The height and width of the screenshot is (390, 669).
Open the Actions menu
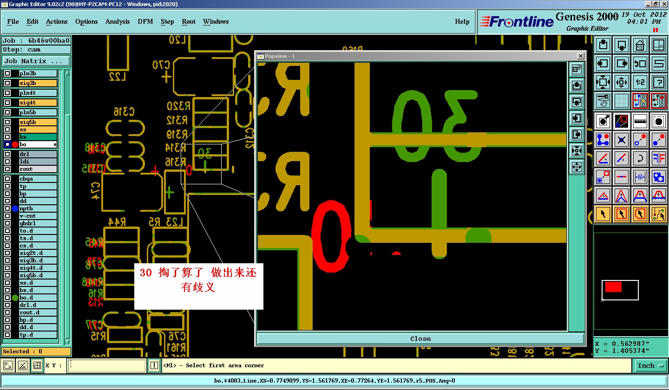click(x=57, y=21)
